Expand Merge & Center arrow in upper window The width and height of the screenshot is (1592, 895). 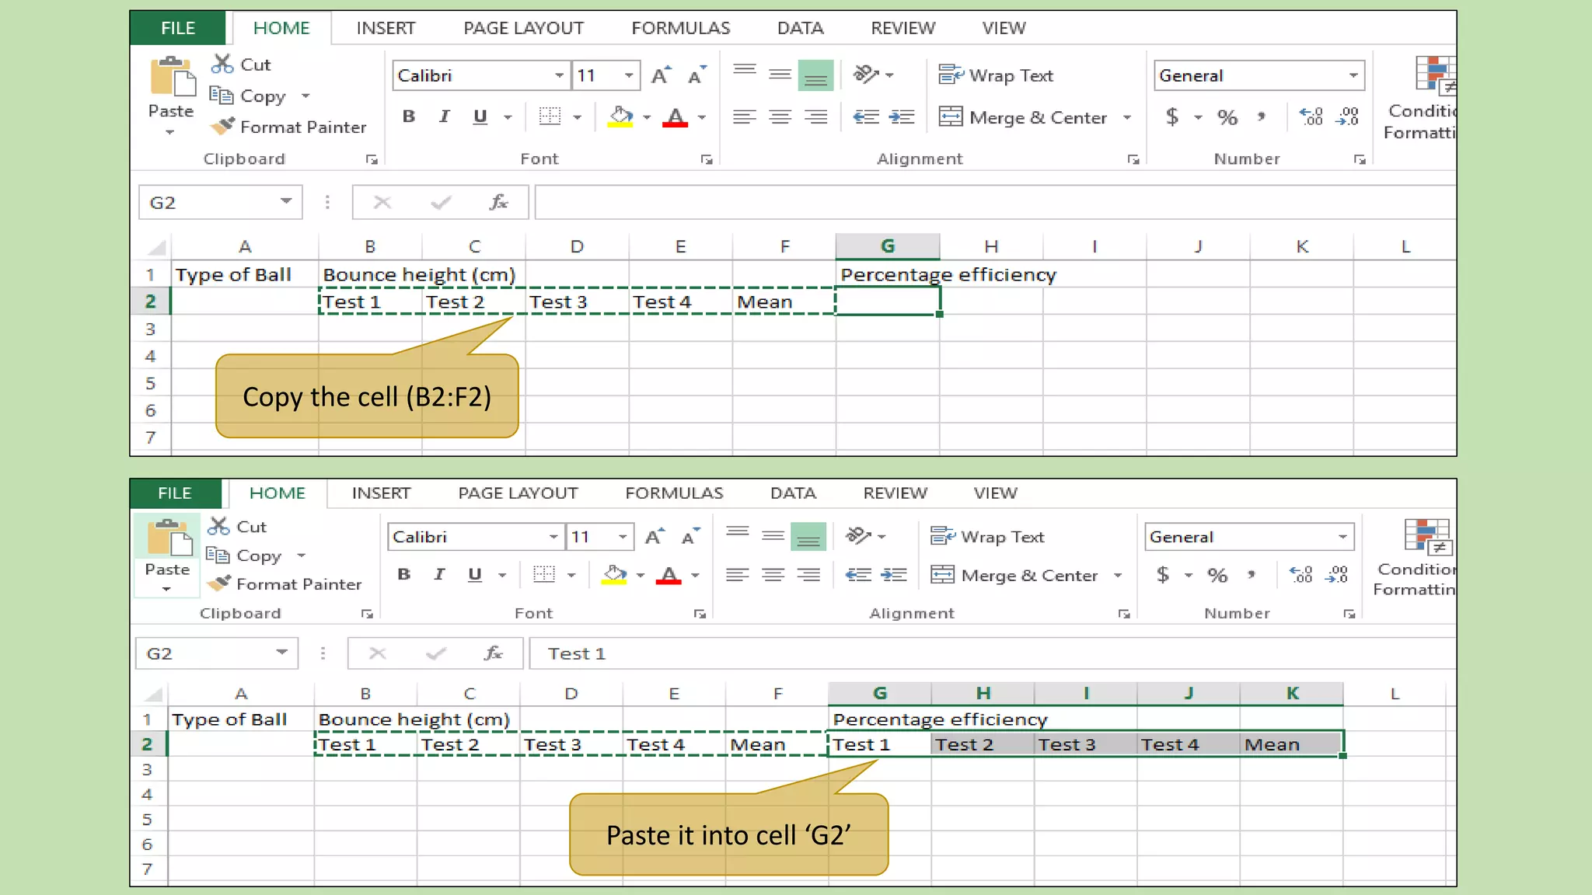click(x=1127, y=117)
